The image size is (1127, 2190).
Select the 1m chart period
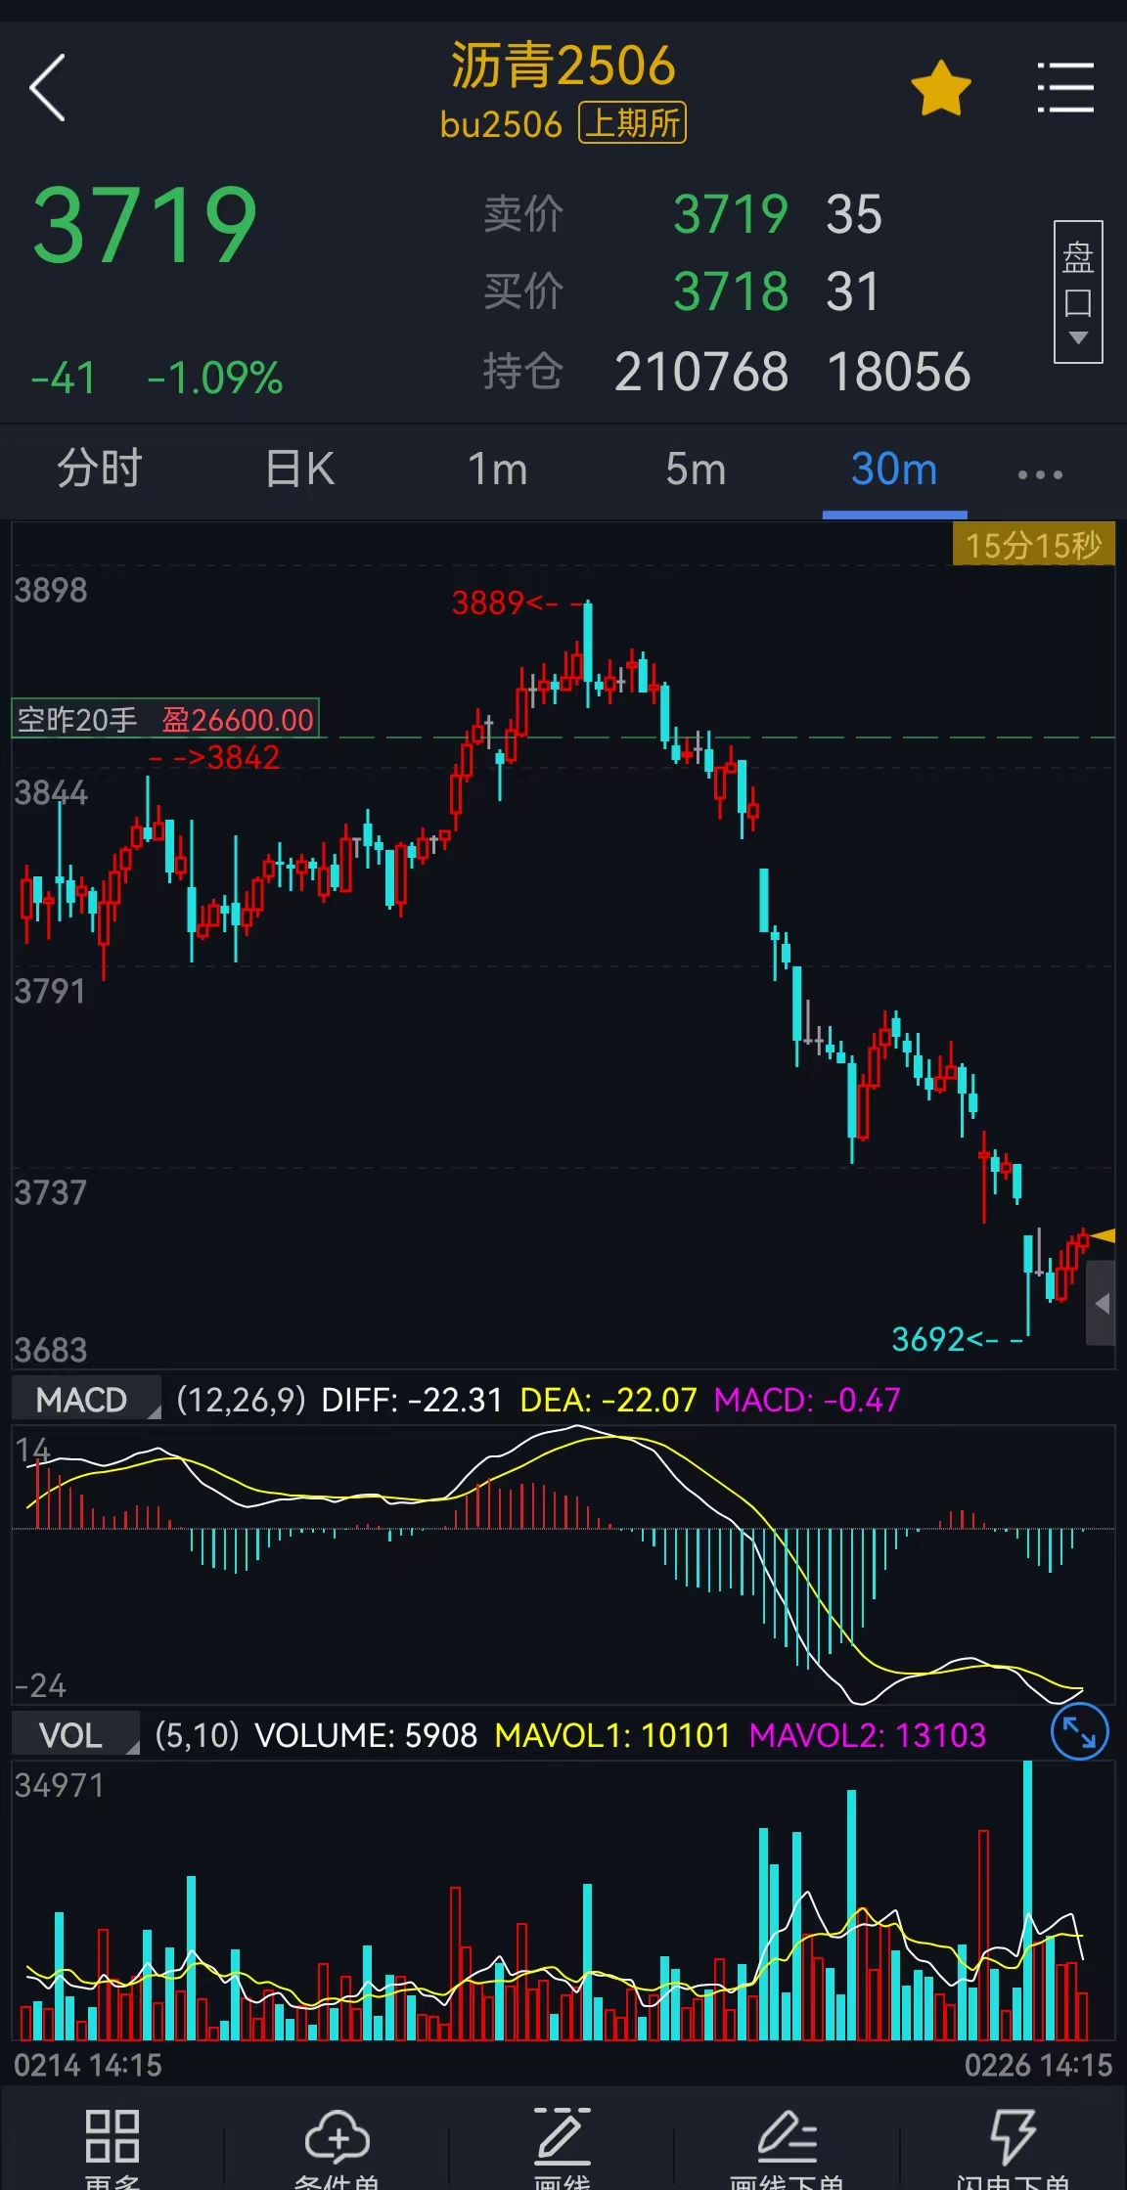pyautogui.click(x=497, y=469)
